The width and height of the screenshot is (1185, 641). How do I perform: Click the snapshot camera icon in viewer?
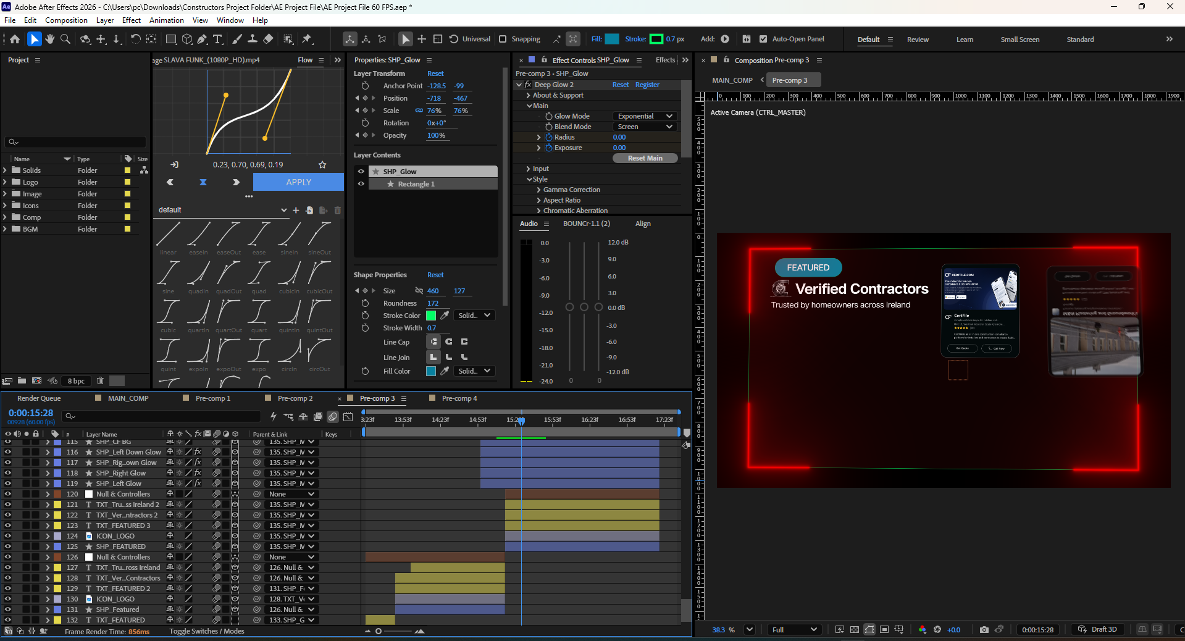click(984, 629)
